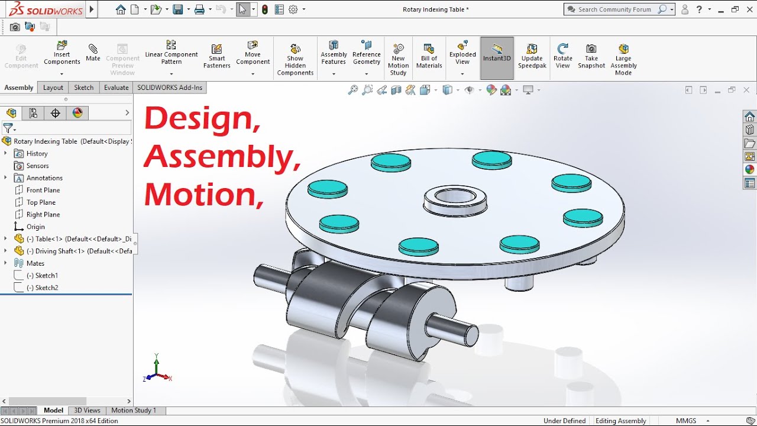Open the Options gear button
Screen dimensions: 757x426
(x=293, y=9)
